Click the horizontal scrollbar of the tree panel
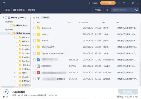 pos(8,87)
